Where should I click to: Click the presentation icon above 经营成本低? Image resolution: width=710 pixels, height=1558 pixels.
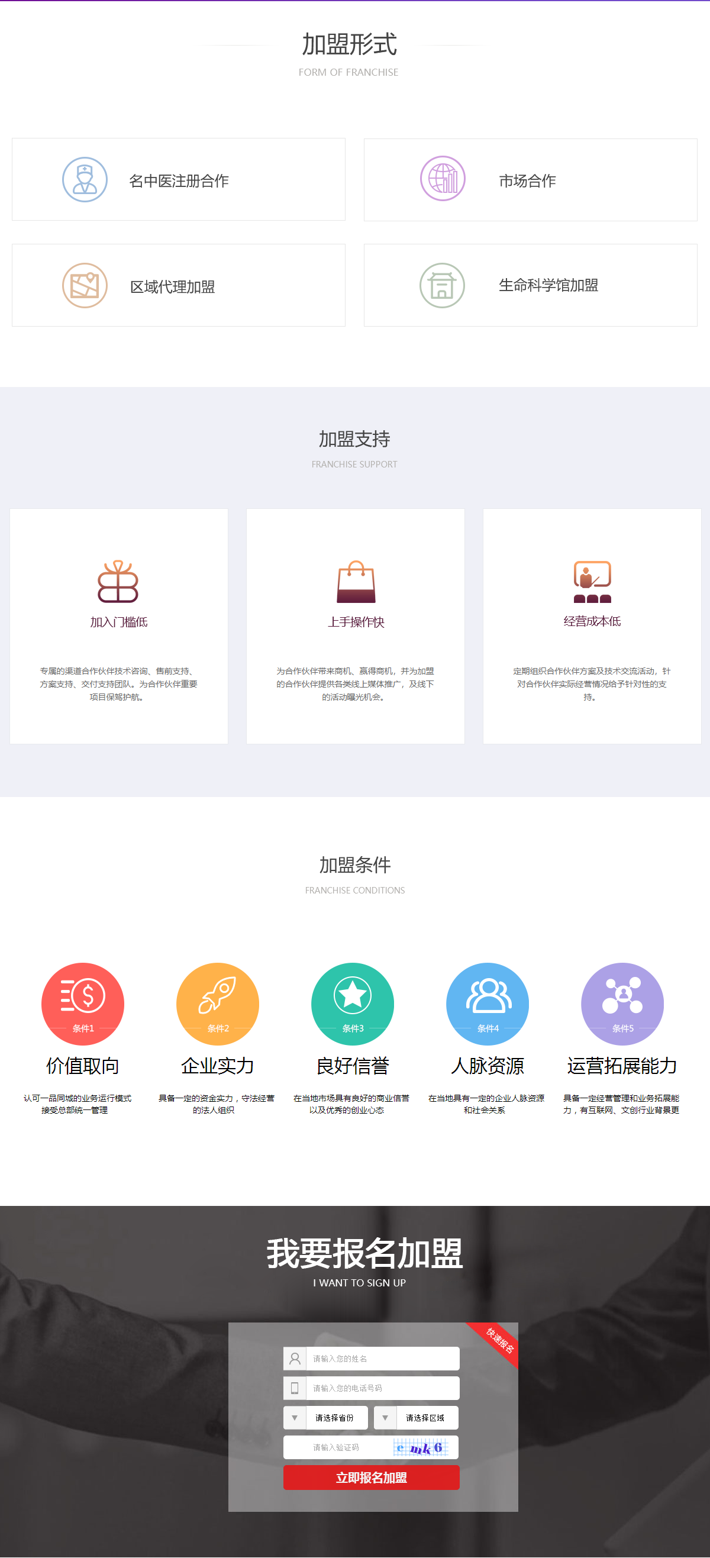(592, 582)
